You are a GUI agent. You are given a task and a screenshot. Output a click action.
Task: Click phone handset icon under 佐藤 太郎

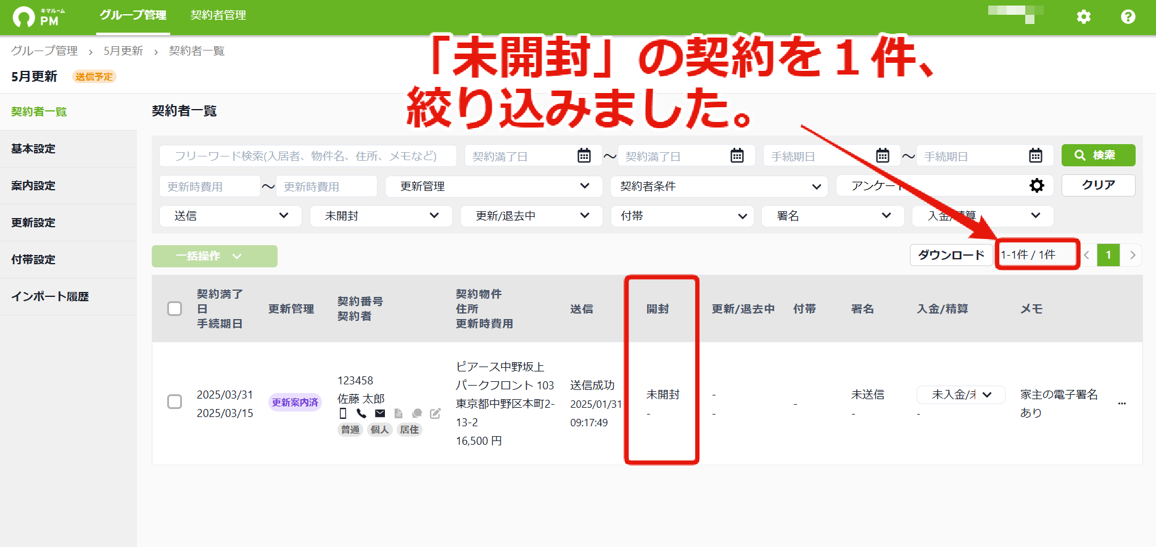(361, 413)
